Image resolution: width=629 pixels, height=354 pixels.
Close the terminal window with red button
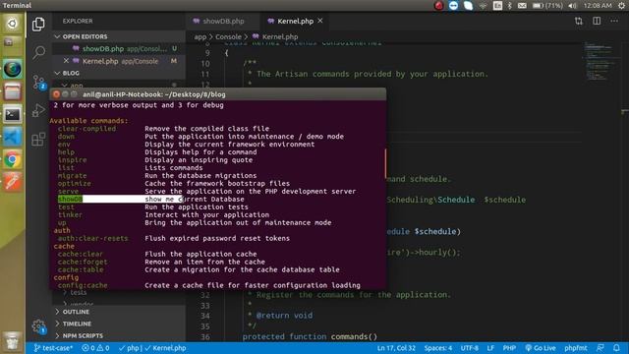tap(56, 94)
